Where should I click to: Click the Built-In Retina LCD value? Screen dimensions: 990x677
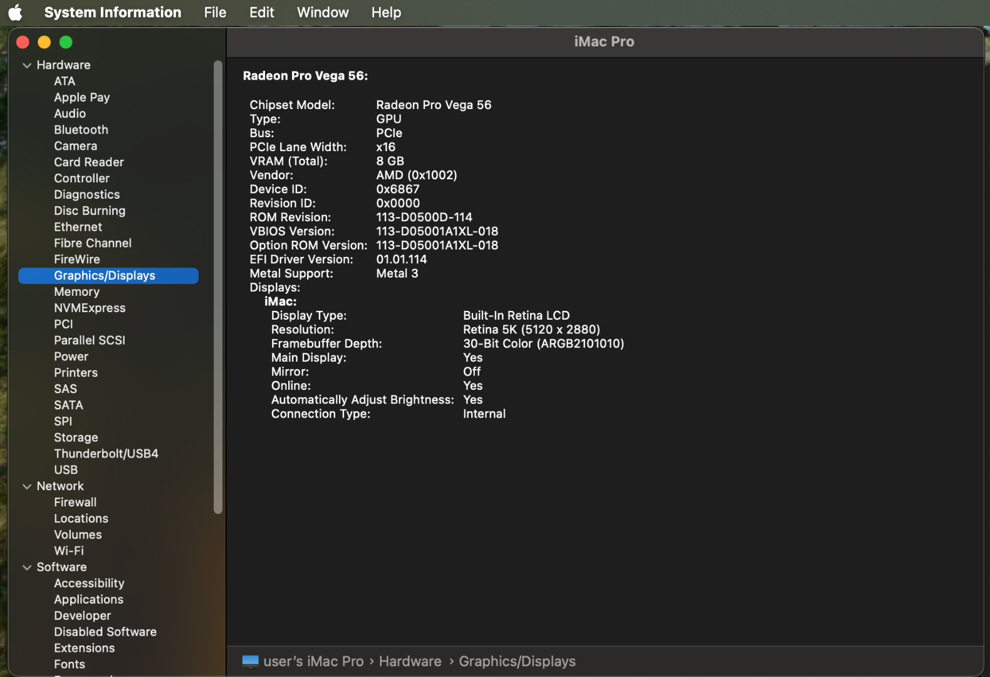[516, 315]
